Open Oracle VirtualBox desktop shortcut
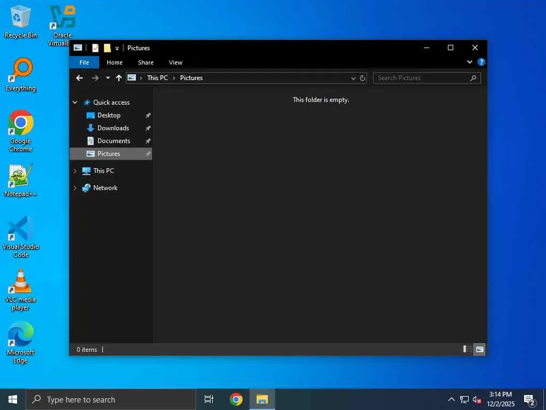Image resolution: width=546 pixels, height=410 pixels. [x=62, y=25]
